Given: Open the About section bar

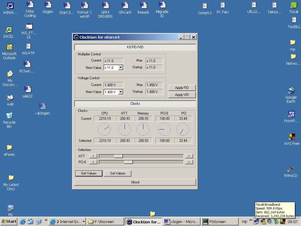Looking at the screenshot, I should (135, 182).
